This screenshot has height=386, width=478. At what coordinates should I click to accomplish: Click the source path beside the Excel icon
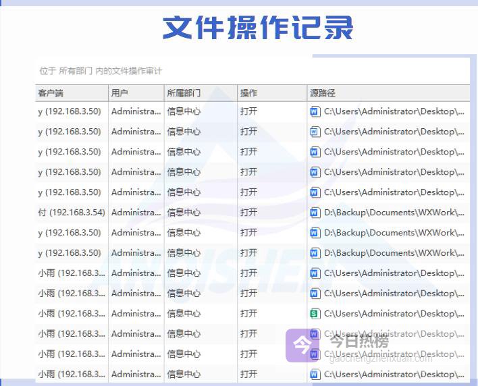[394, 314]
